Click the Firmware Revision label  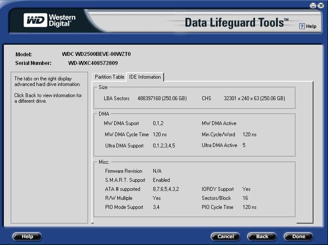point(124,171)
